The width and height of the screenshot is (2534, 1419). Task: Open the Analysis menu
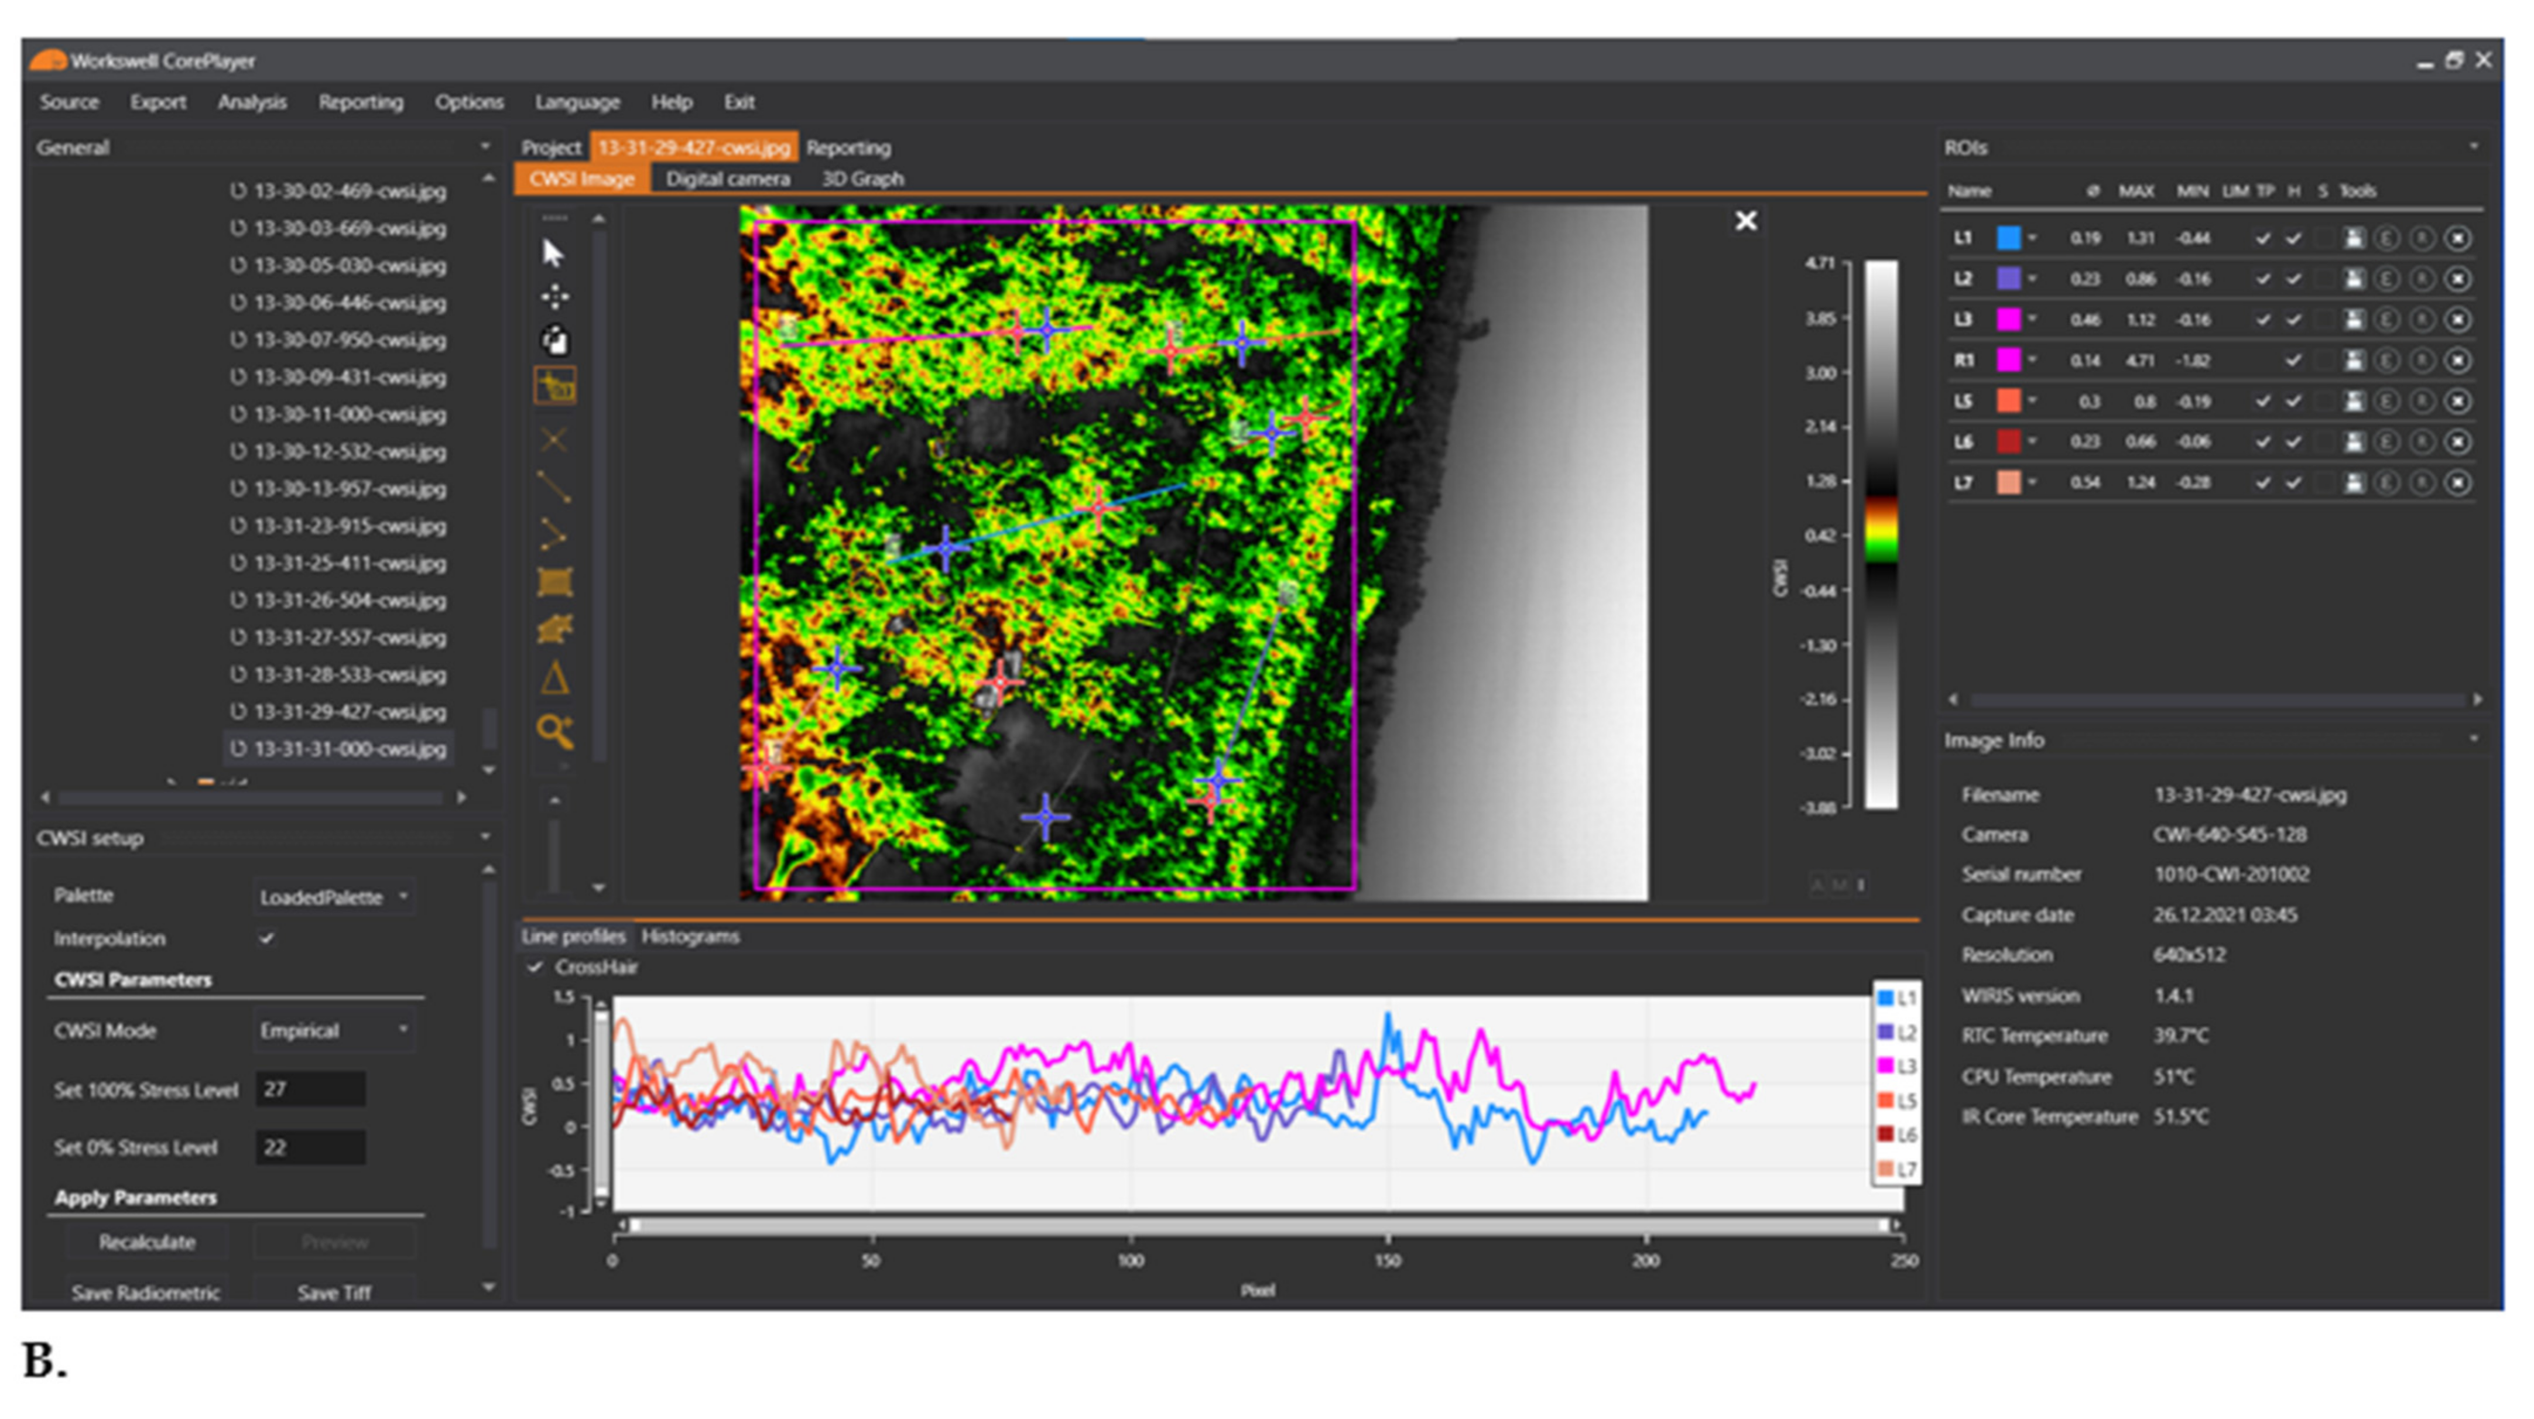click(252, 102)
